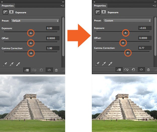
Task: Open the Preset dropdown showing Default
Action: 35,21
